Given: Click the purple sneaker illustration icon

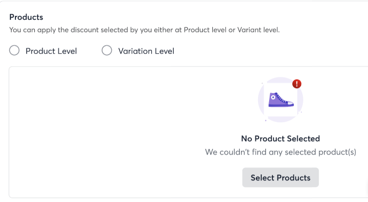Looking at the screenshot, I should click(x=281, y=100).
